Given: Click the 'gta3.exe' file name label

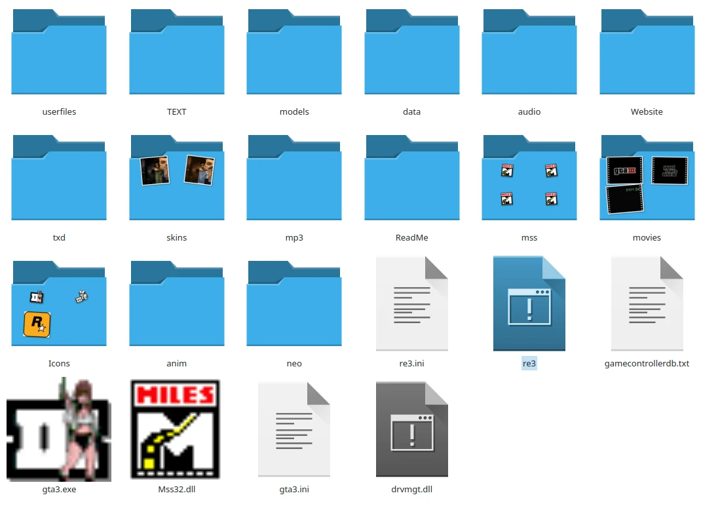Looking at the screenshot, I should [x=59, y=489].
